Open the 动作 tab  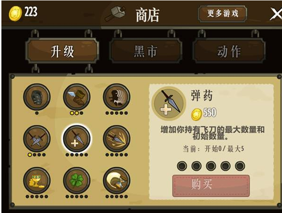click(x=229, y=51)
